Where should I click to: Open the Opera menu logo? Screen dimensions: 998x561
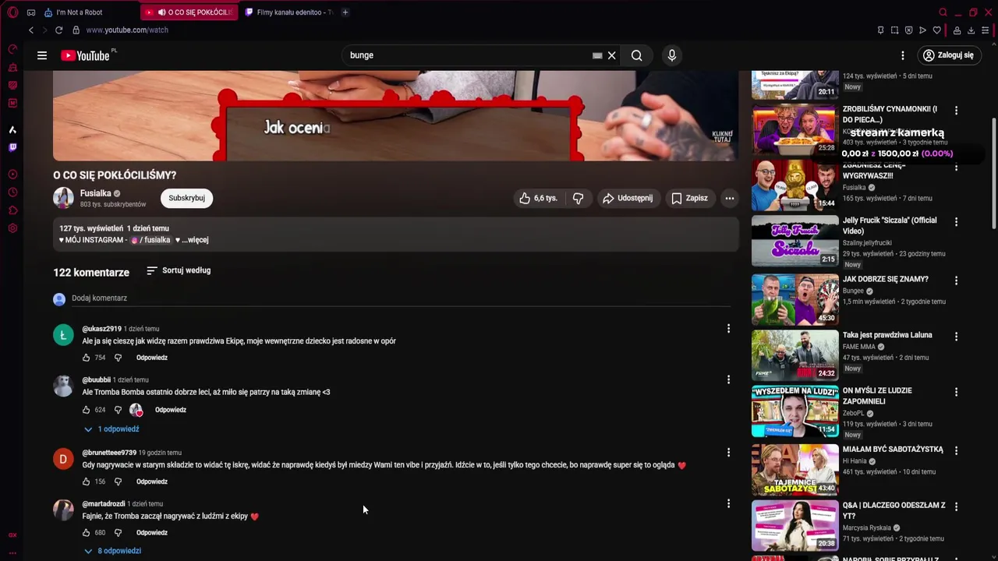12,12
